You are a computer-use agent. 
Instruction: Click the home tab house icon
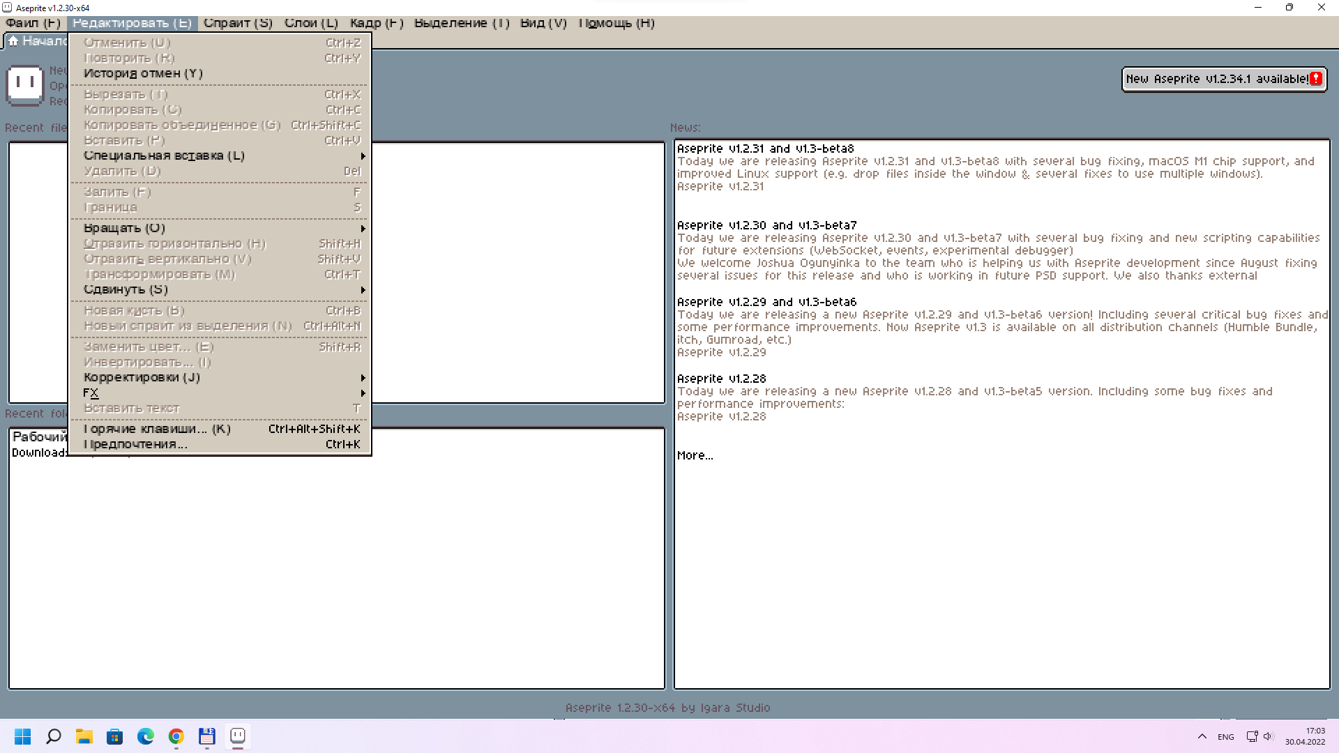tap(13, 41)
